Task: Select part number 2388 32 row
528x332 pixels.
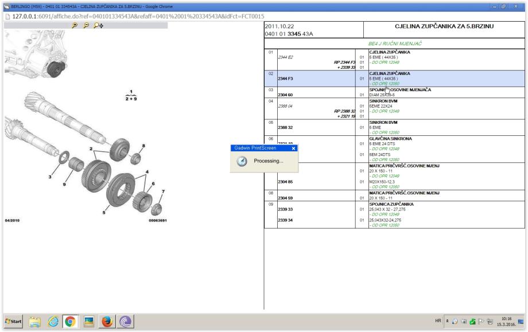Action: point(285,127)
